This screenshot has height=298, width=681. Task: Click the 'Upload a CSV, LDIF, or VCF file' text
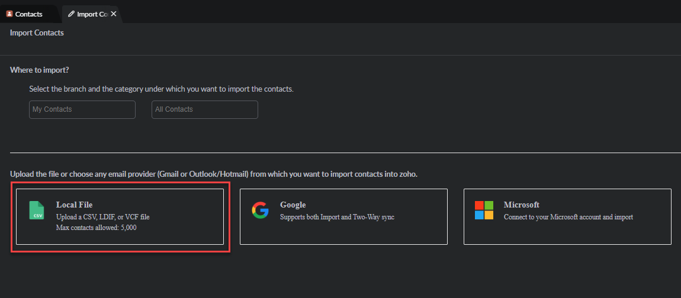103,217
